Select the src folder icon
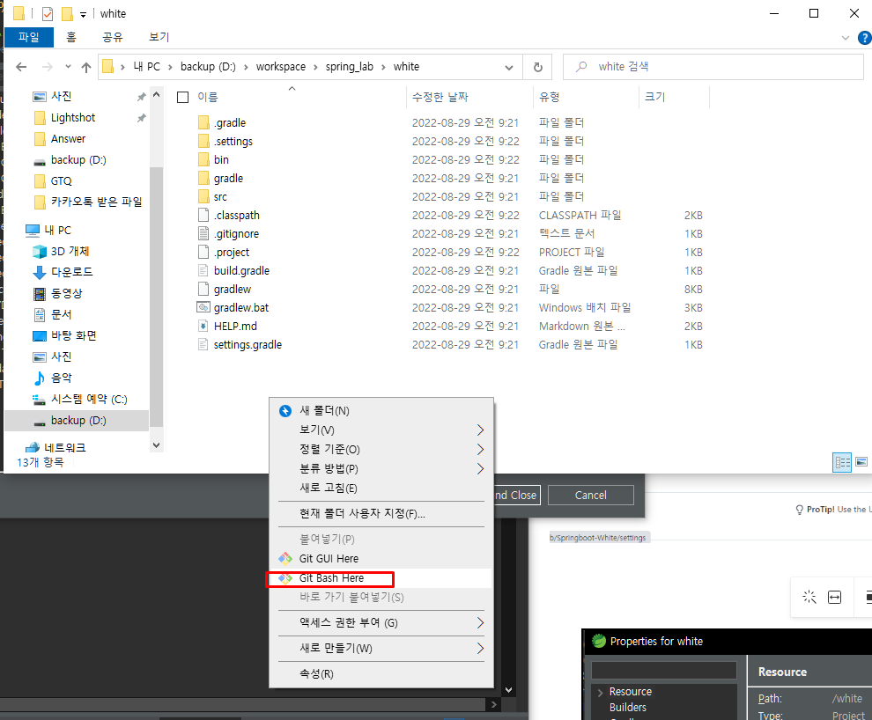Viewport: 872px width, 720px height. 204,196
